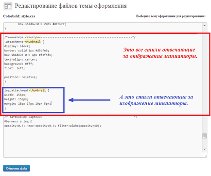211x176 pixels.
Task: Click the 'background: #fff;' line
Action: pos(19,64)
